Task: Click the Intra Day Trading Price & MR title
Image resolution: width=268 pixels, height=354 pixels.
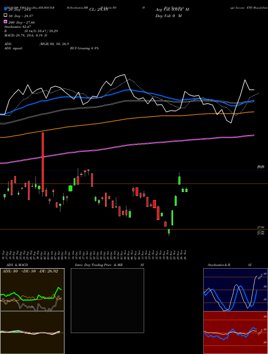Action: point(99,265)
